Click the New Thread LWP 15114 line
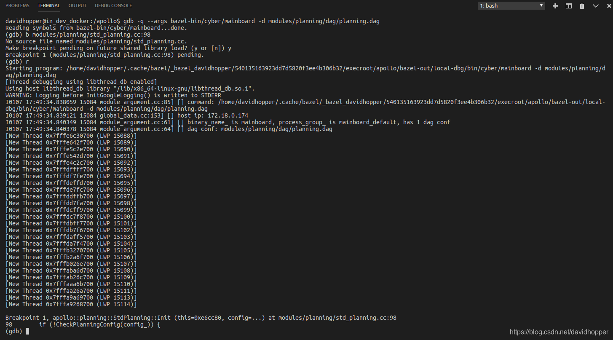This screenshot has height=340, width=613. (x=71, y=304)
